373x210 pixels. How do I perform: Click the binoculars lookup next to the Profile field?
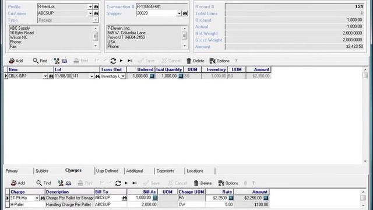pos(96,6)
